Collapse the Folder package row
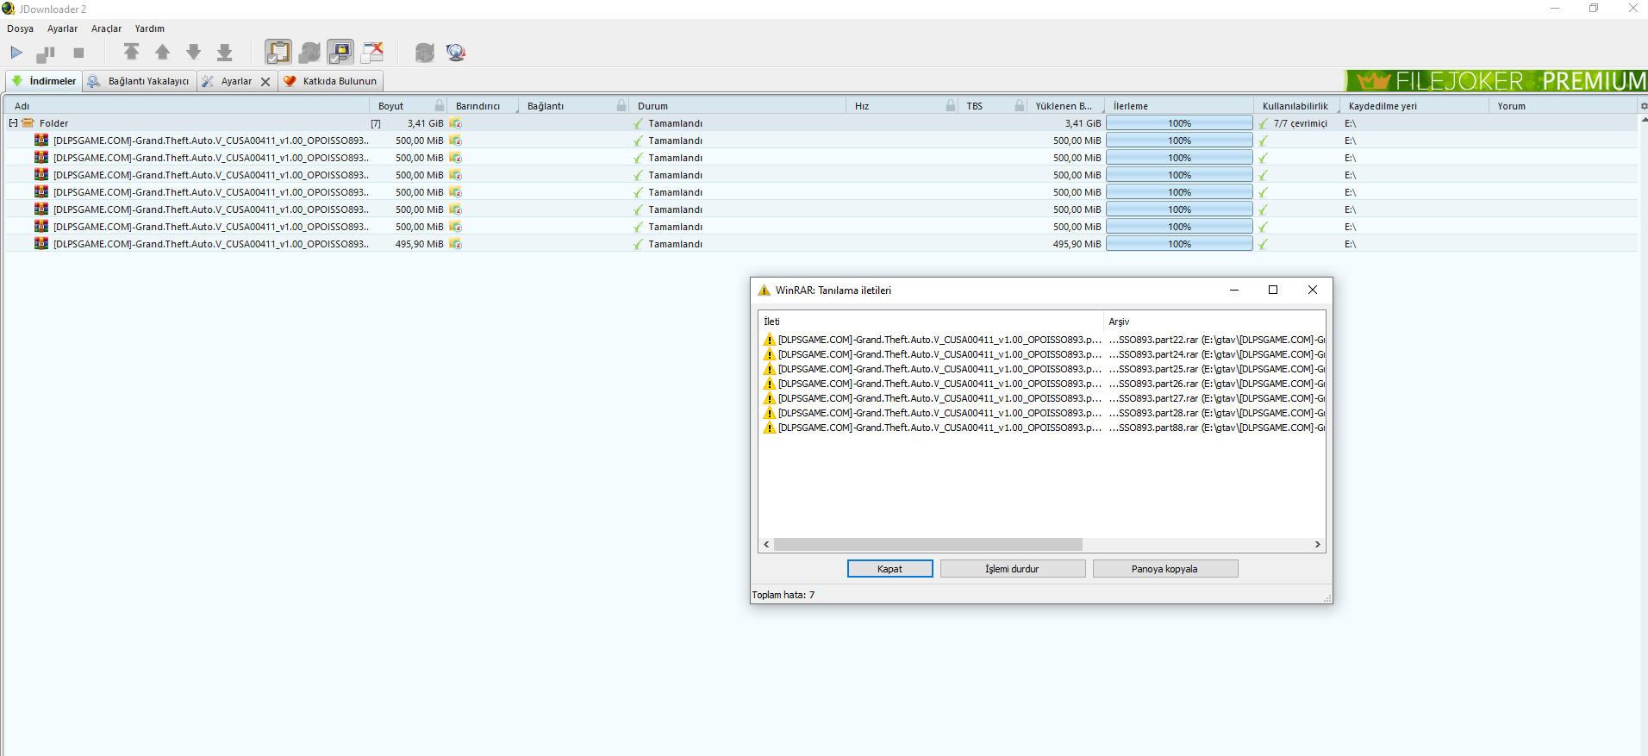The image size is (1648, 756). pyautogui.click(x=13, y=123)
